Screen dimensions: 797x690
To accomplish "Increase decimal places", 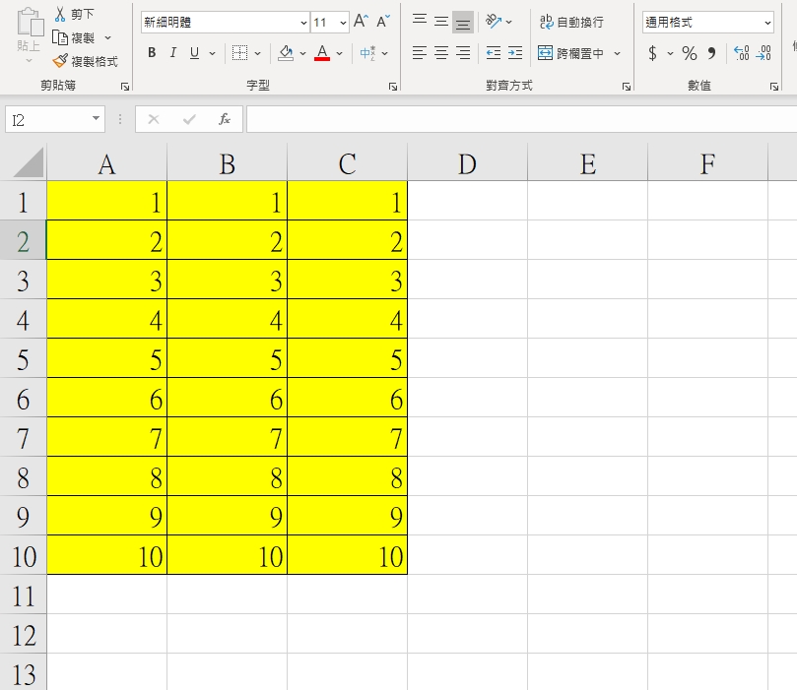I will 741,53.
